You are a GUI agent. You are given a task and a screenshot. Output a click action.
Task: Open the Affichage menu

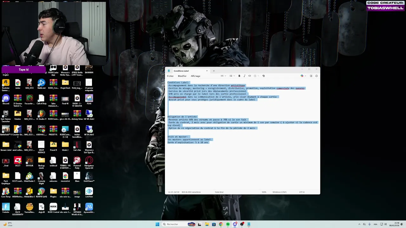[195, 76]
